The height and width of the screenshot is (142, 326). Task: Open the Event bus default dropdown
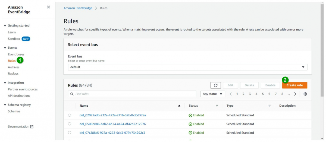187,67
